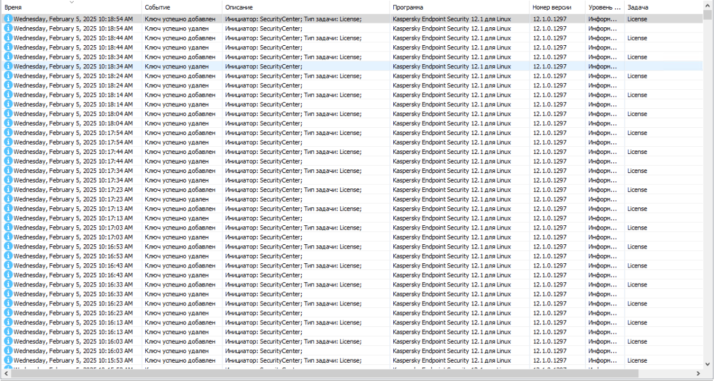Click info icon of 10:18:14 'Ключ успешно удален' row

8,105
